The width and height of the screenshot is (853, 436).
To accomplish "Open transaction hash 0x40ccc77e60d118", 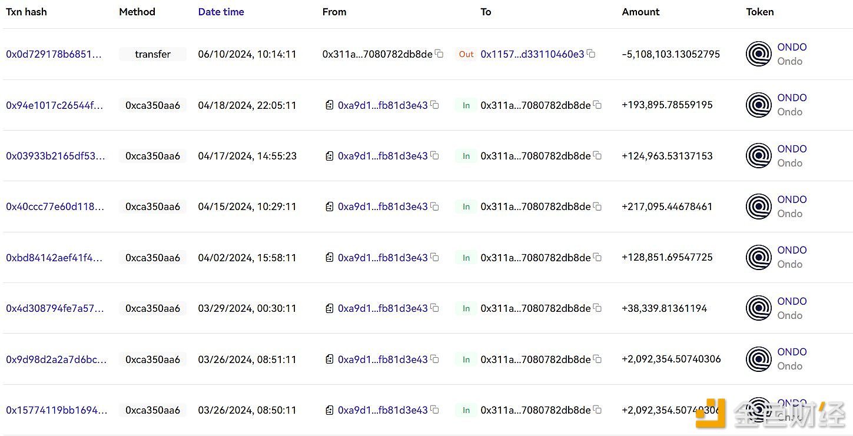I will (x=55, y=207).
